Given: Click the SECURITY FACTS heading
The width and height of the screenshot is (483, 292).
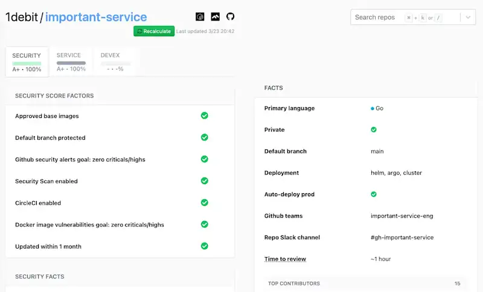Looking at the screenshot, I should (40, 277).
